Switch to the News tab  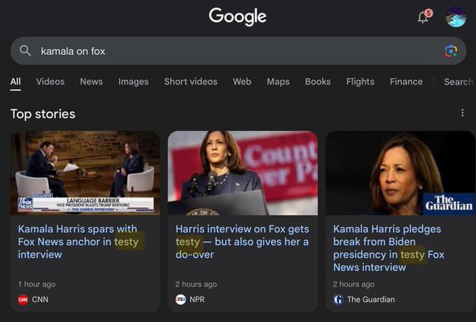coord(92,82)
